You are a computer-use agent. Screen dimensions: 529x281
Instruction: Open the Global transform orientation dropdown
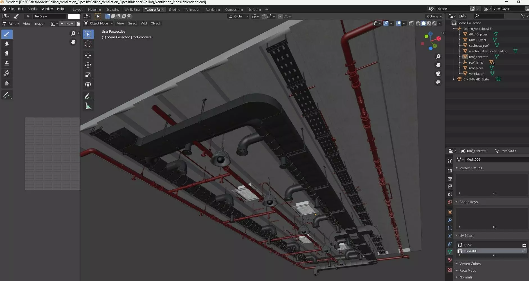point(238,16)
